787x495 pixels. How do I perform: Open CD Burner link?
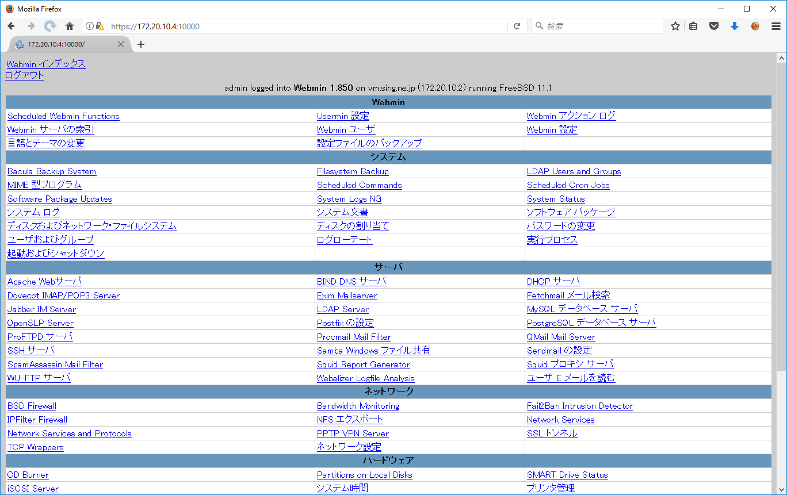[28, 475]
